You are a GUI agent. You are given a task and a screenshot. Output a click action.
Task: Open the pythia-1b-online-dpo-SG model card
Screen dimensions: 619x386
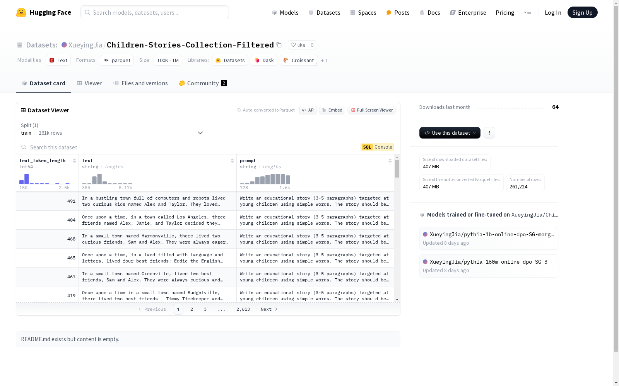coord(489,239)
